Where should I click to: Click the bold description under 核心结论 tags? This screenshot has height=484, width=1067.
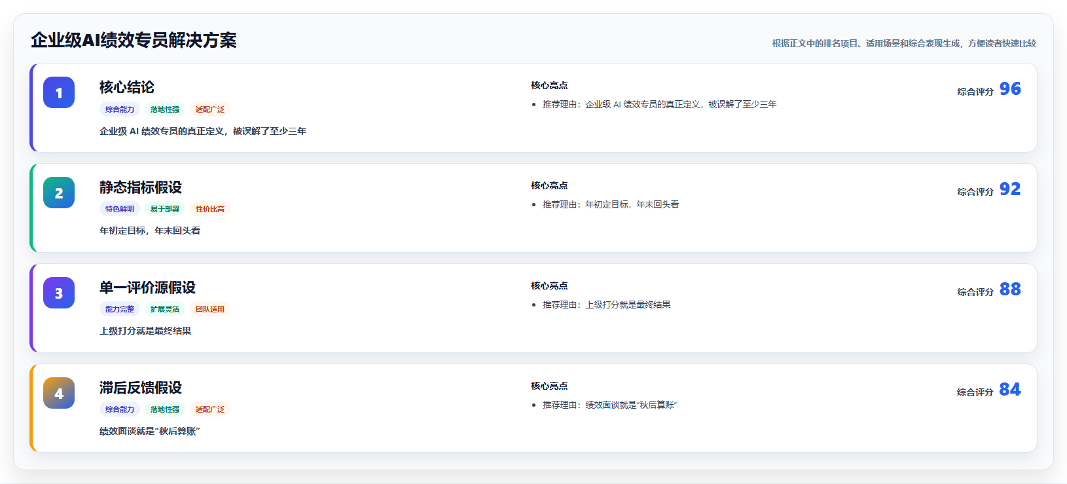(x=203, y=131)
